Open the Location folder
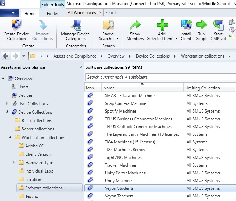Image resolution: width=236 pixels, height=201 pixels. coord(33,180)
